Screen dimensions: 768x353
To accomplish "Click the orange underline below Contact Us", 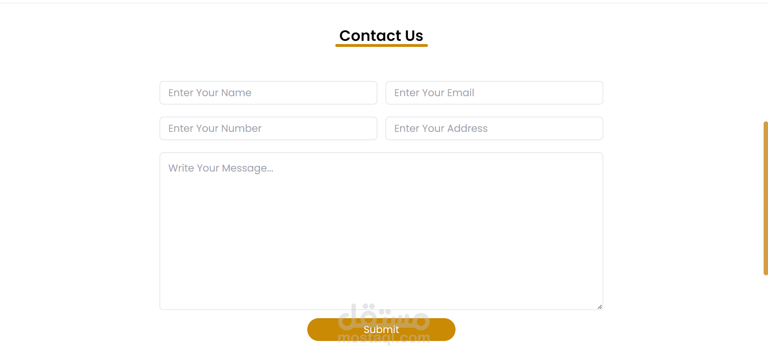I will click(x=381, y=46).
